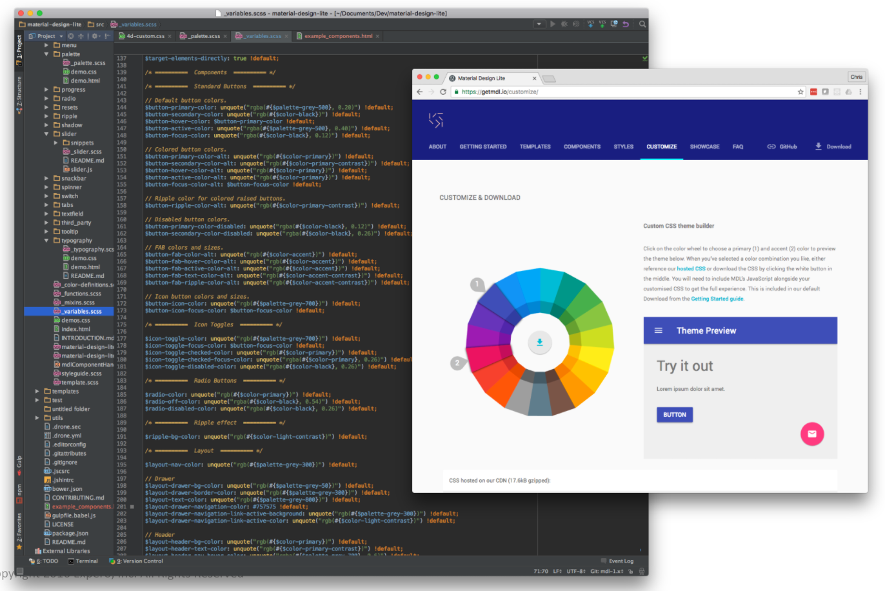Open the Structure tool window tab
The height and width of the screenshot is (591, 885).
coord(19,95)
